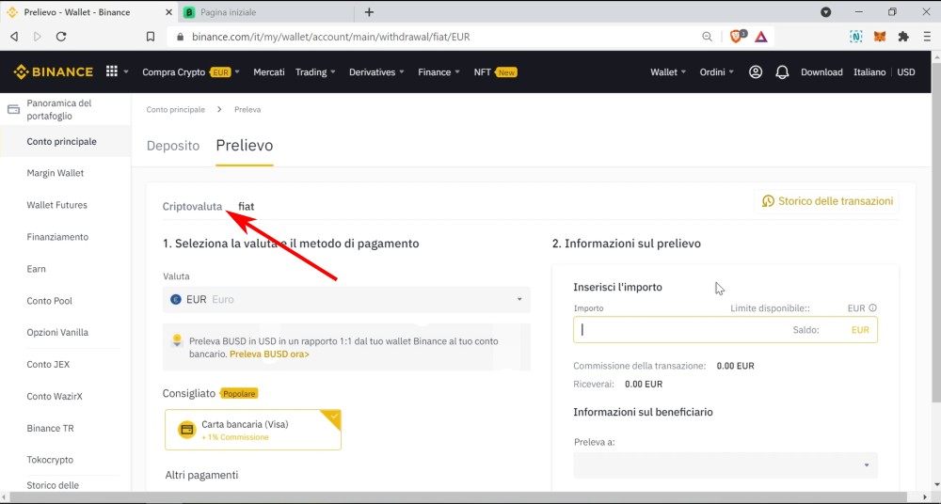Image resolution: width=941 pixels, height=504 pixels.
Task: Open Tokocrypto in sidebar
Action: (50, 460)
